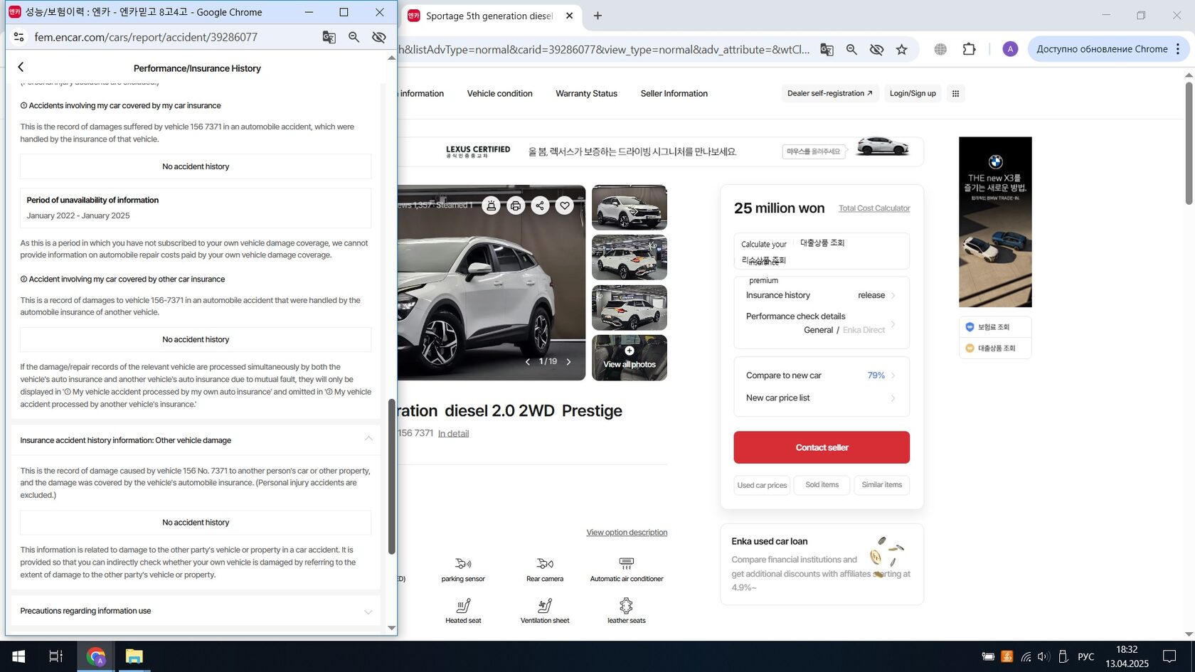
Task: Click the 대출상품 조회 side button under BMW ad
Action: [x=995, y=348]
